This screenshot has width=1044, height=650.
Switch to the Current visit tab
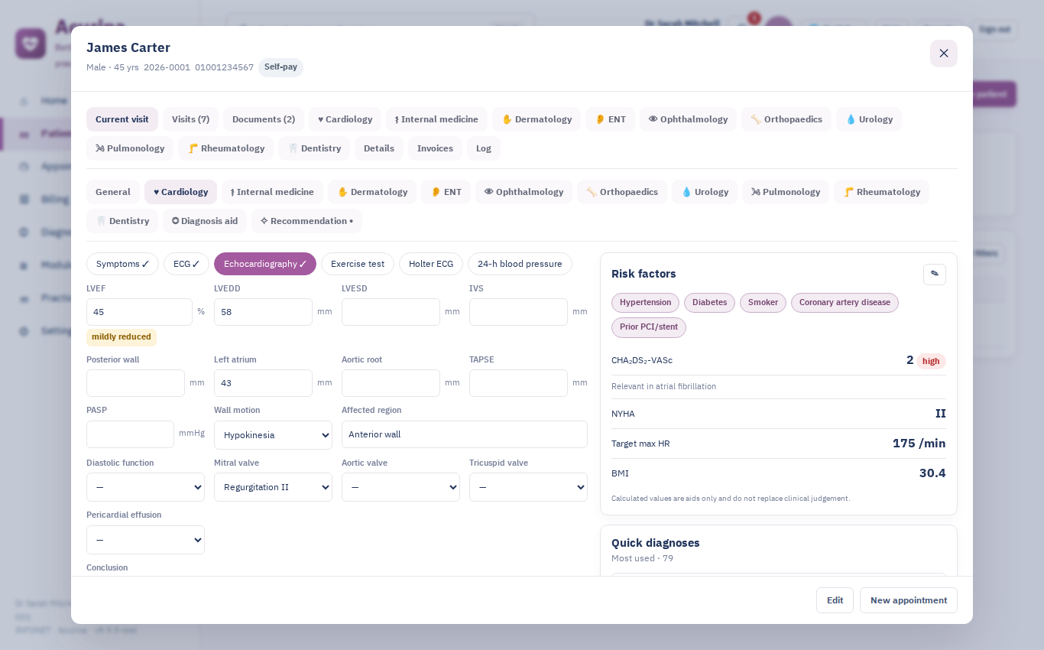(122, 119)
